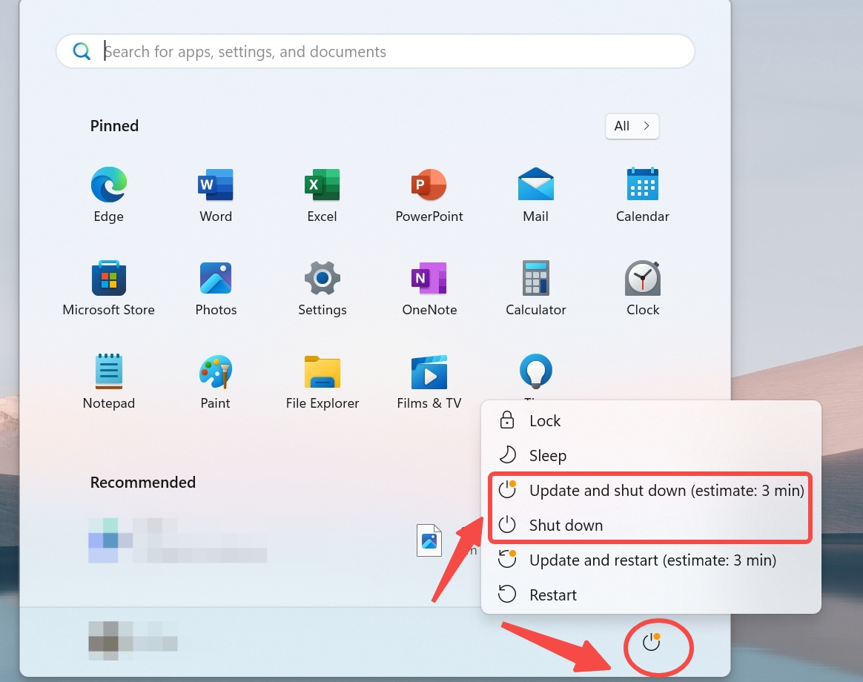
Task: Click the Recommended section heading
Action: click(143, 482)
